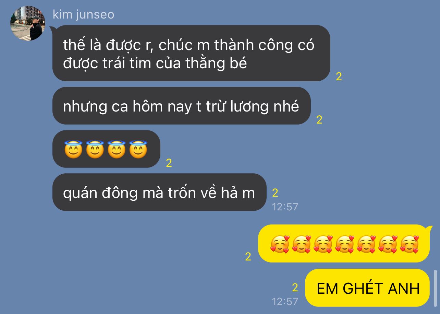
Task: Click the last smiling-hearts emoji
Action: [x=410, y=244]
